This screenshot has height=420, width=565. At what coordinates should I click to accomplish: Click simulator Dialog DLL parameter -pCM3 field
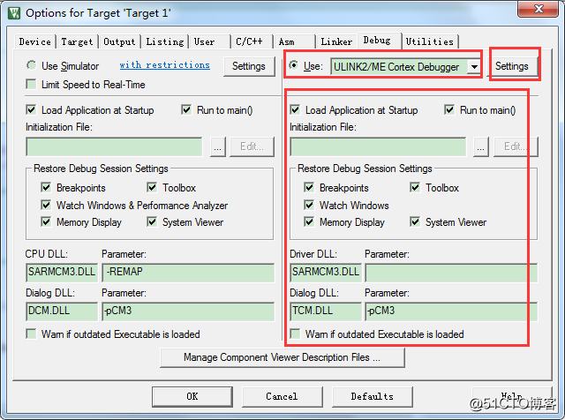pos(188,311)
